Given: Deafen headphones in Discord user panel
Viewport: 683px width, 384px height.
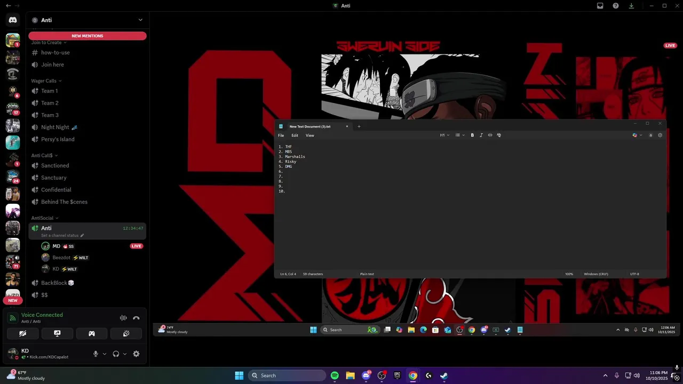Looking at the screenshot, I should [x=116, y=354].
